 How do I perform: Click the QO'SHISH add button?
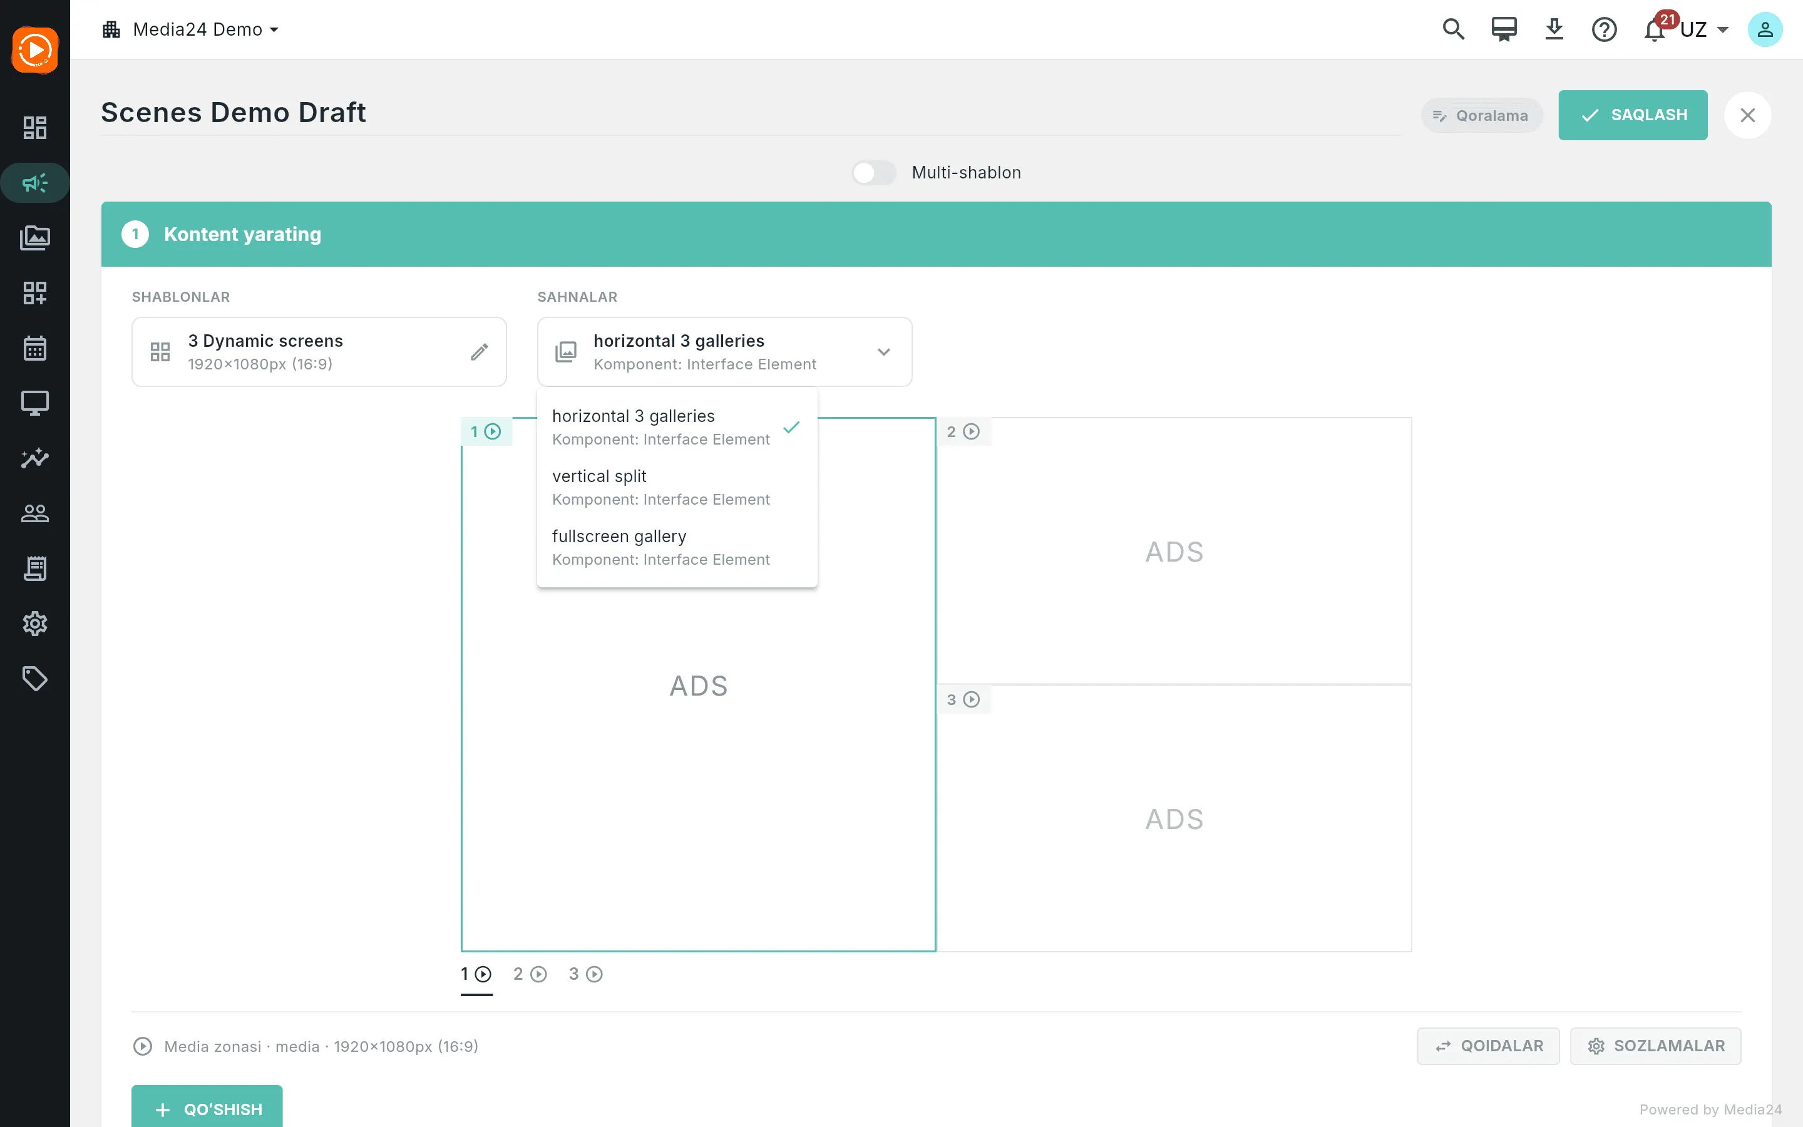pos(207,1108)
